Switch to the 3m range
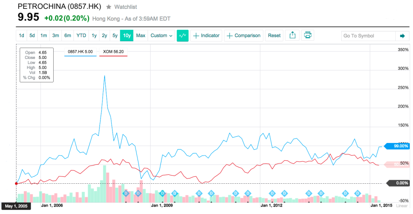Screen dimensions: 413x214 (56, 36)
